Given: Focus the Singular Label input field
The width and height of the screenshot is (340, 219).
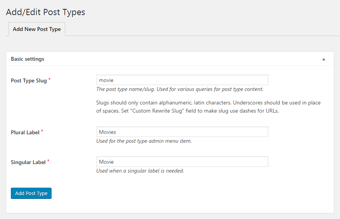Looking at the screenshot, I should tap(182, 162).
